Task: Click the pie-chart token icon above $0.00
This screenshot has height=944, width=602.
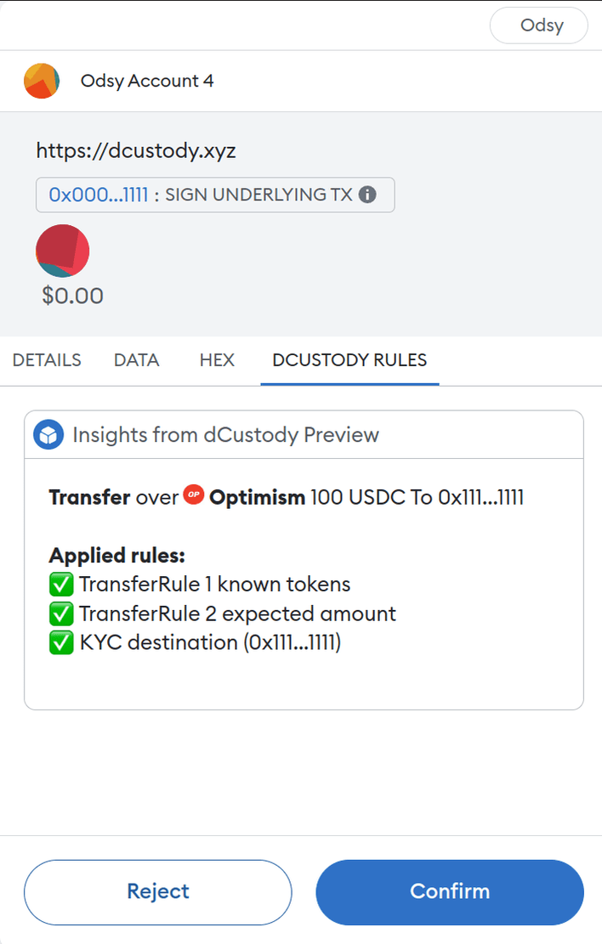Action: click(x=62, y=252)
